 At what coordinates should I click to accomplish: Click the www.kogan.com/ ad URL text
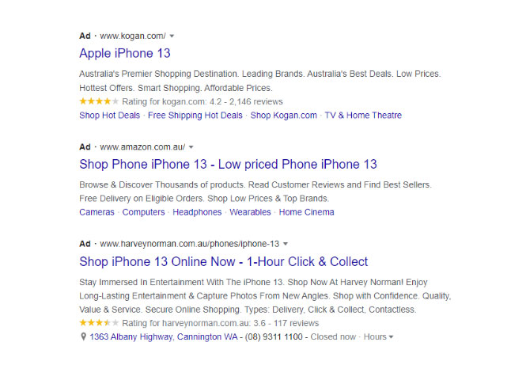pos(133,36)
